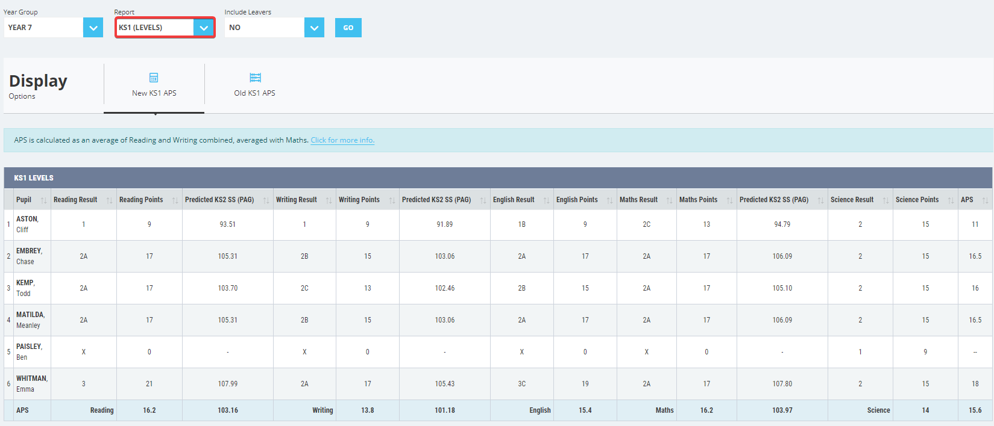Viewport: 994px width, 426px height.
Task: Click the New KS1 APS calculator icon
Action: click(x=154, y=78)
